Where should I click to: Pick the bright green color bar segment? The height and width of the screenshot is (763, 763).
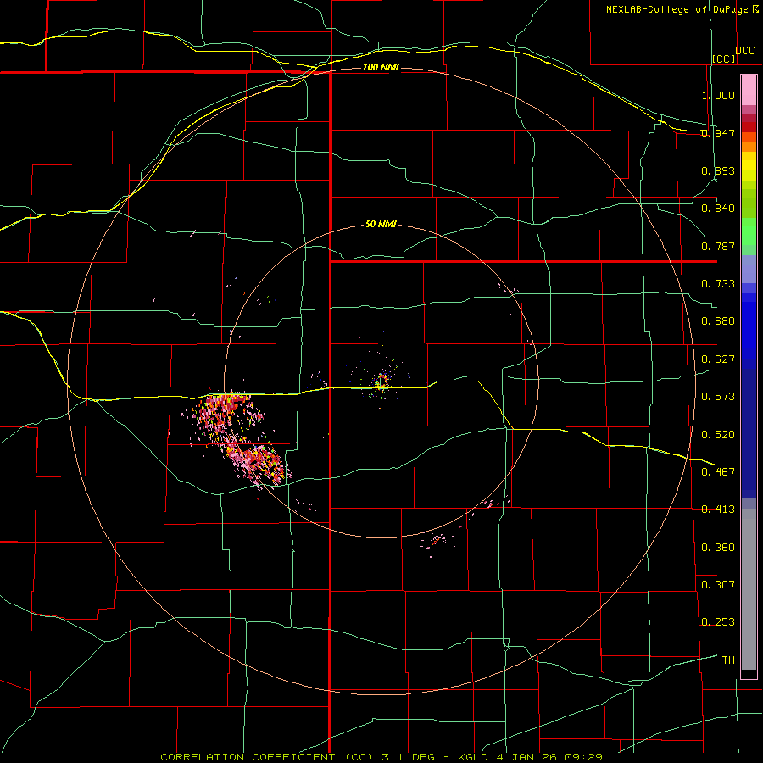pos(749,231)
